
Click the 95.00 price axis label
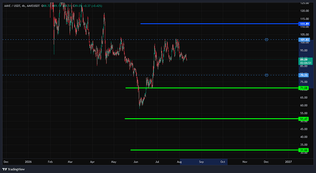point(304,50)
